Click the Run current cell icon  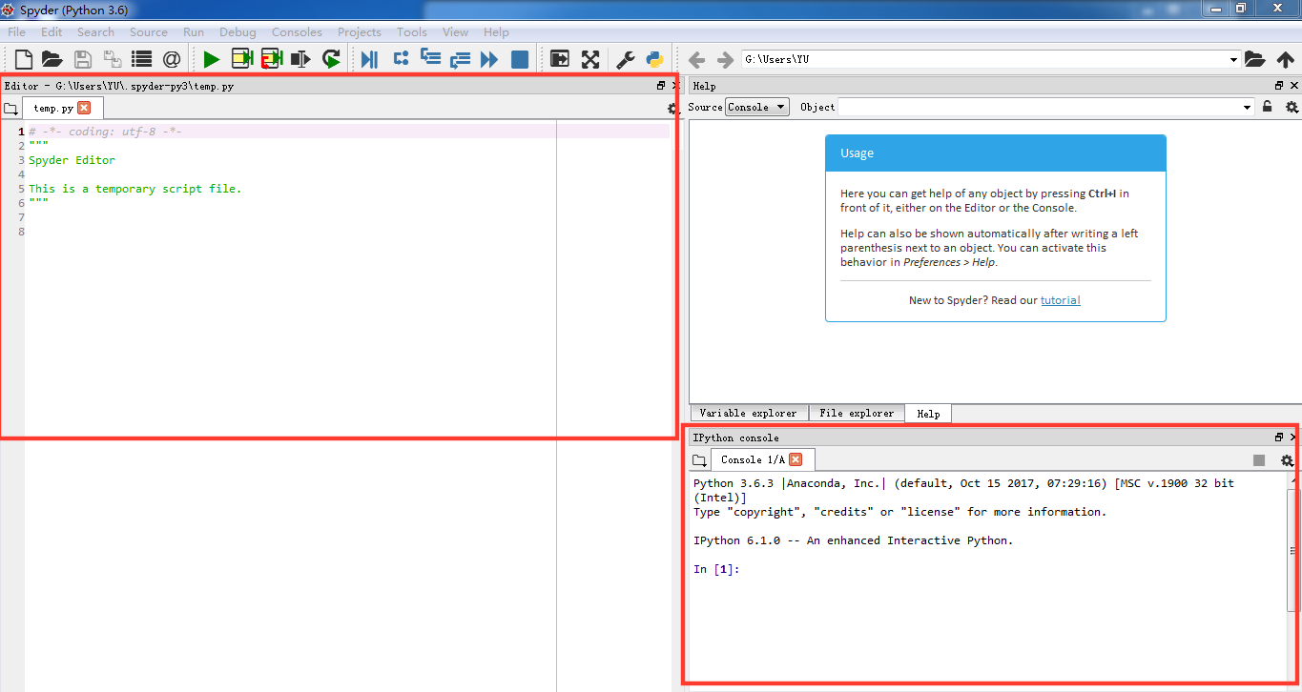pos(241,59)
